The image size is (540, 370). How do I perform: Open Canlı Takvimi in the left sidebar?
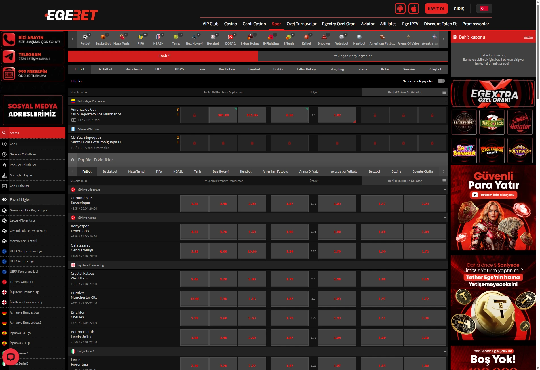click(x=33, y=186)
